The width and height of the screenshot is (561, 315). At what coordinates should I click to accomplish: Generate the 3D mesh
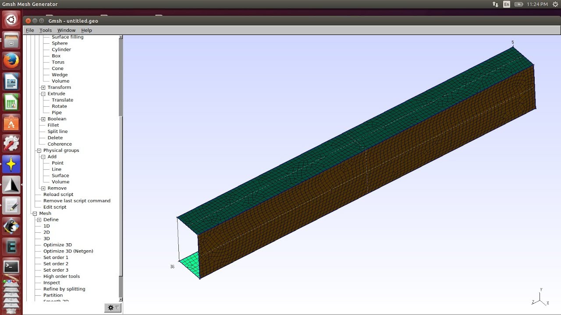[46, 238]
